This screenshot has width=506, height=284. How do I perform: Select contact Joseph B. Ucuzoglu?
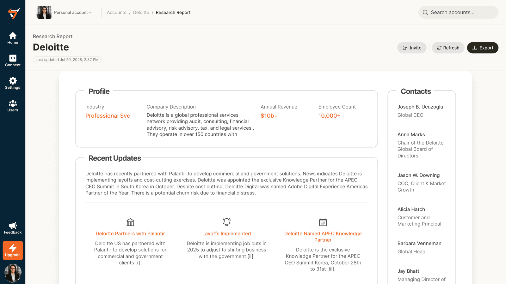[x=420, y=107]
